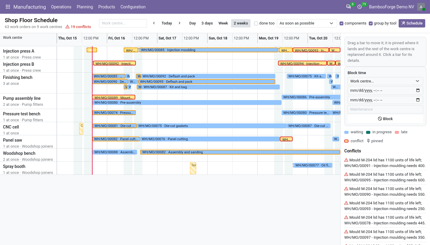Click warning icon for WH/MO/00093 conflict

tap(346, 203)
